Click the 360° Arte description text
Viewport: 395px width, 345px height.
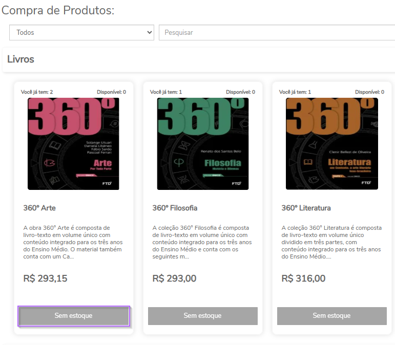click(73, 242)
